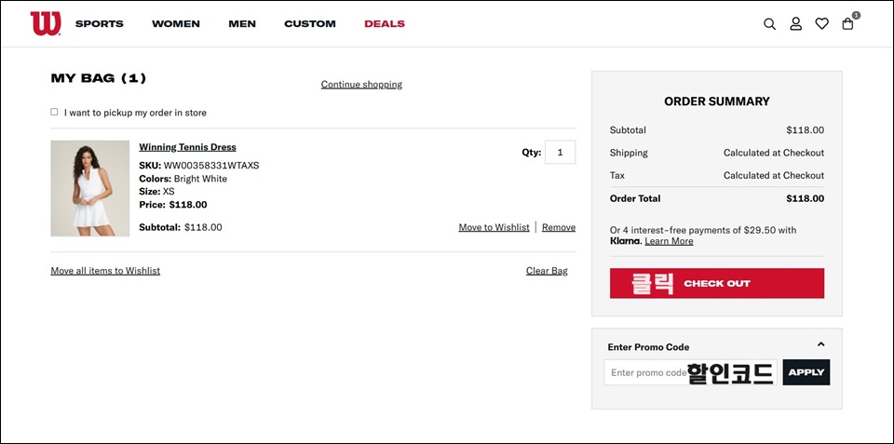Click the MY BAG (1) heading
Viewport: 894px width, 444px height.
click(99, 78)
